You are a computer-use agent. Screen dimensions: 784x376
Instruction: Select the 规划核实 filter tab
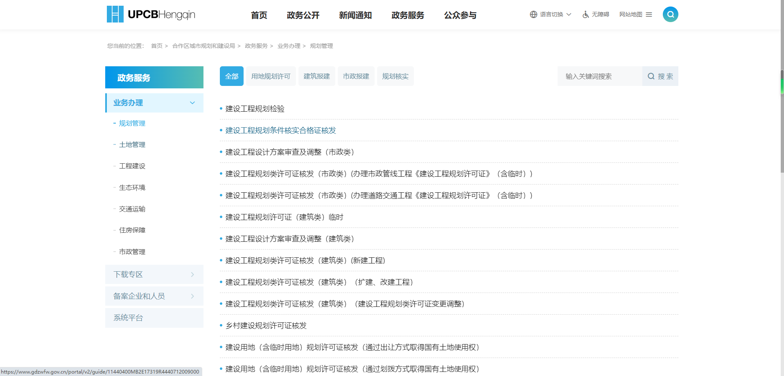pos(395,76)
